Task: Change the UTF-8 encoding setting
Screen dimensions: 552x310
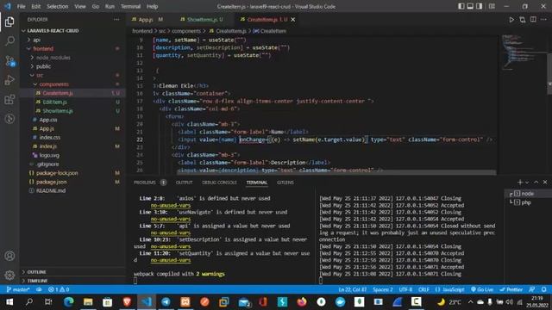Action: [405, 289]
